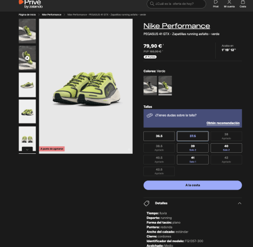Open Mi cuenta account icon
This screenshot has width=253, height=247.
[229, 4]
